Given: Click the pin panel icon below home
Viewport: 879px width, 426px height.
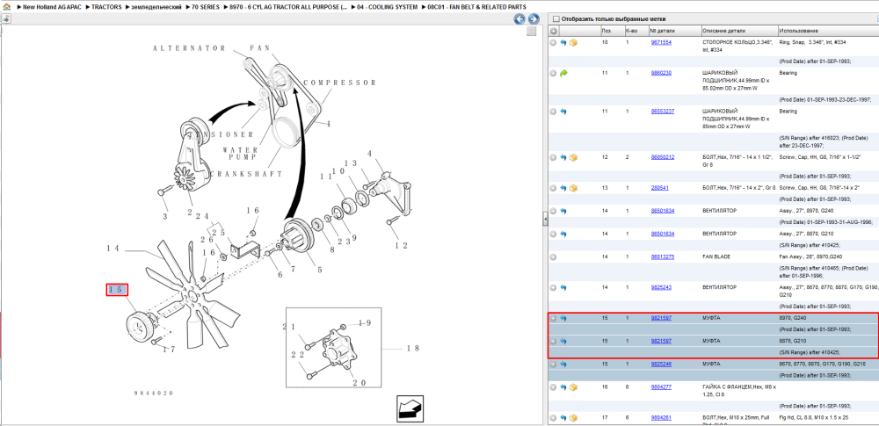Looking at the screenshot, I should click(5, 18).
